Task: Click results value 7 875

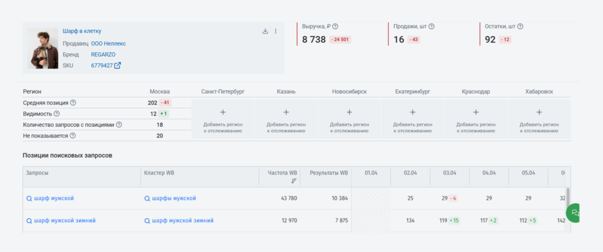Action: [x=341, y=221]
